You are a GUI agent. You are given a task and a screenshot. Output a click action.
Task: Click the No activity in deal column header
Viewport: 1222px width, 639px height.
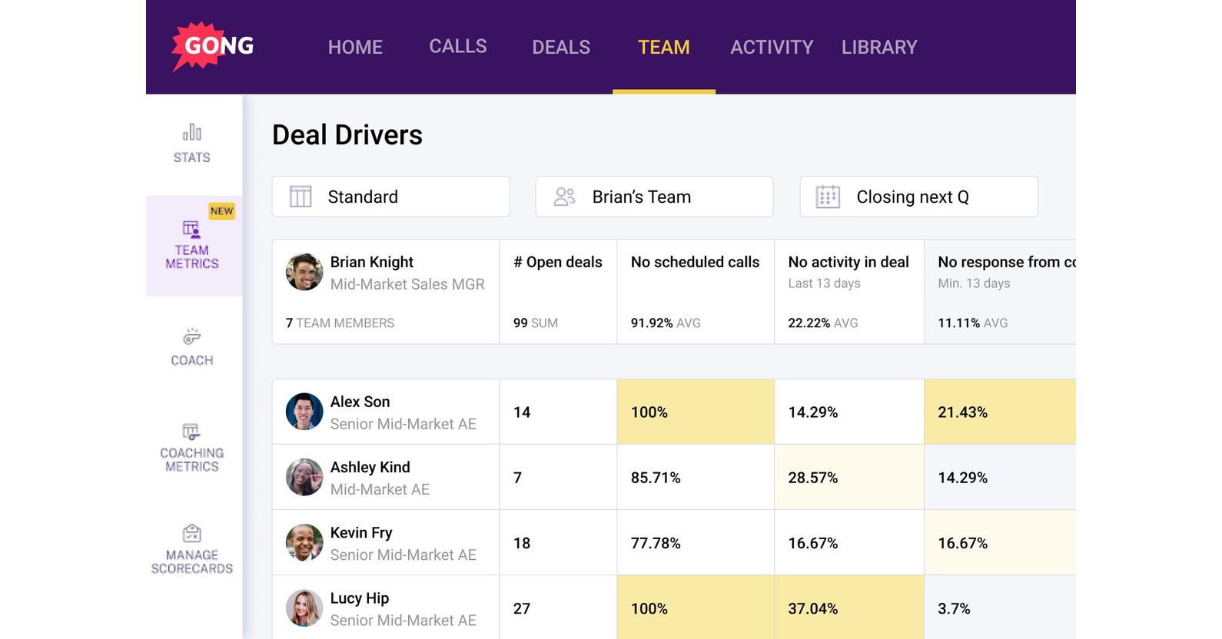848,262
